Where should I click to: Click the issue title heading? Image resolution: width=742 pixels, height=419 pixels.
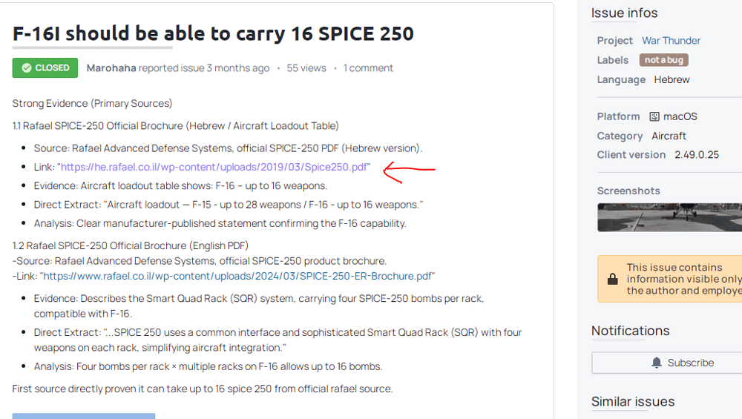213,33
